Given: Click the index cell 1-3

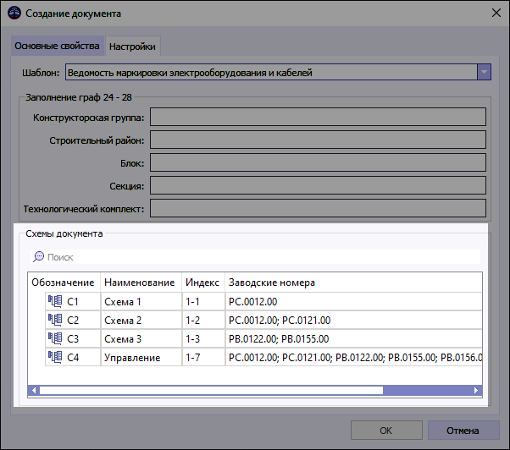Looking at the screenshot, I should [203, 338].
